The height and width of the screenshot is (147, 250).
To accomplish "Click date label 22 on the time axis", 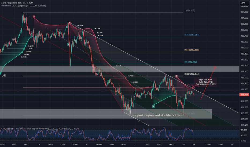I will tap(184, 145).
